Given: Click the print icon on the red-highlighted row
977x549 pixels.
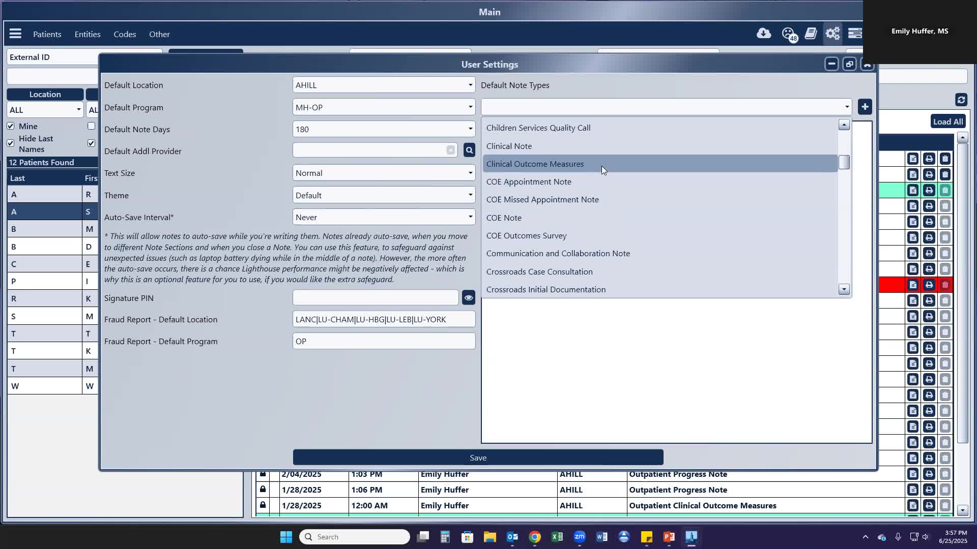Looking at the screenshot, I should pyautogui.click(x=929, y=285).
